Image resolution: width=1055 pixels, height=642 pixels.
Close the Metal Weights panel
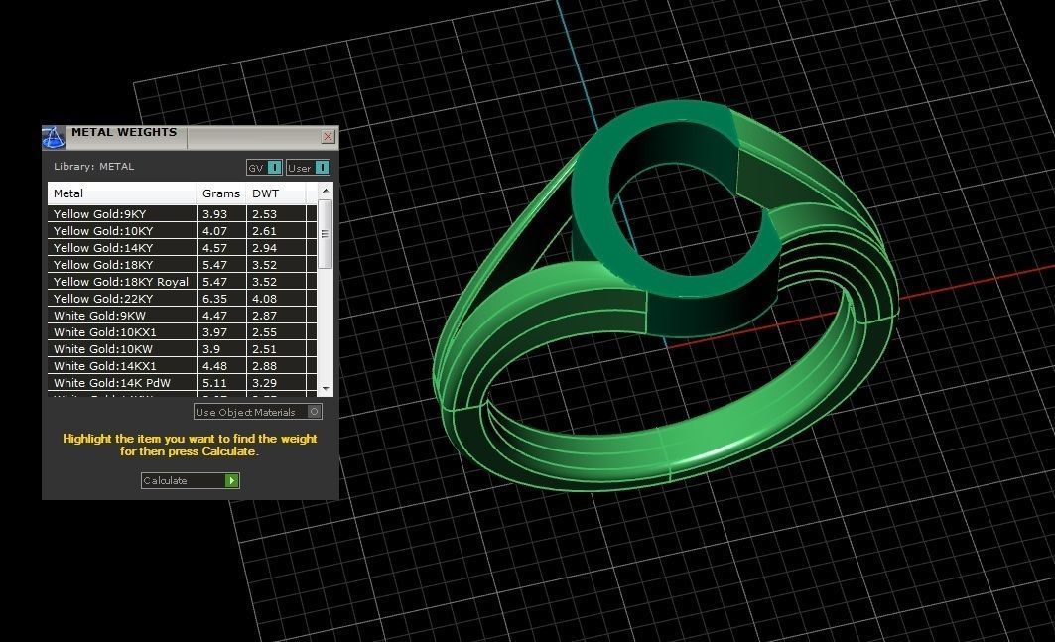click(x=328, y=137)
